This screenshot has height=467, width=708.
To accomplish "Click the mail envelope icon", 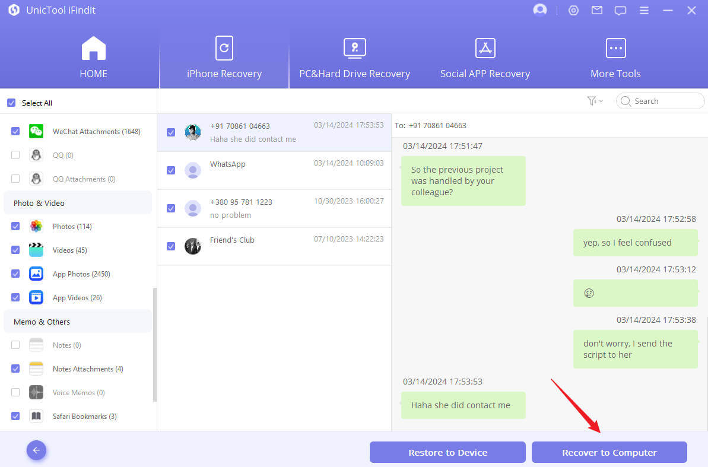I will [597, 10].
